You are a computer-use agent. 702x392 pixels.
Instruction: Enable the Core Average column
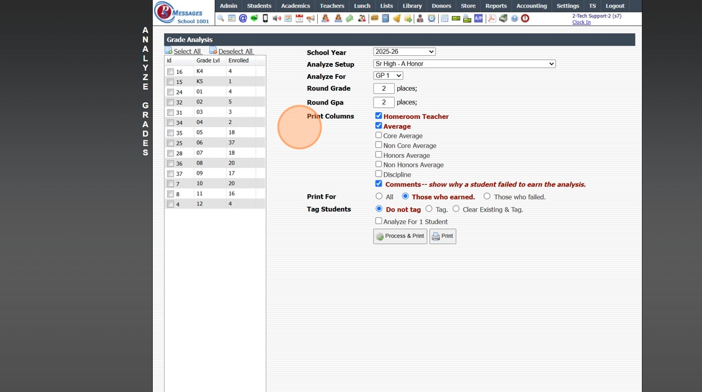click(379, 135)
